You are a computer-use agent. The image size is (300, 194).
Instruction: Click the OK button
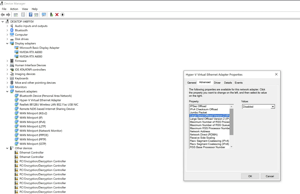click(250, 176)
